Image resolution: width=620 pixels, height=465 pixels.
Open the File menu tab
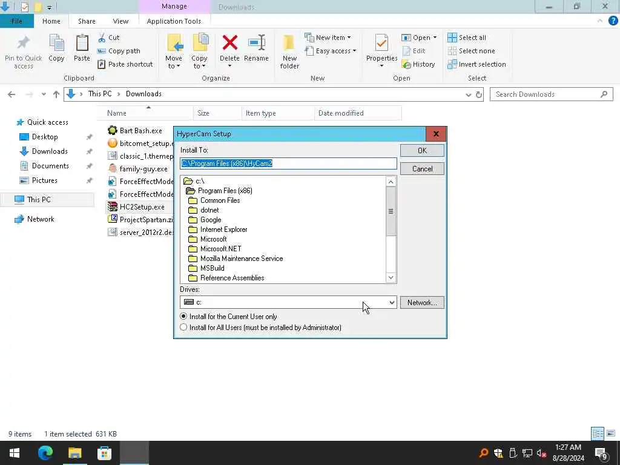pyautogui.click(x=16, y=21)
